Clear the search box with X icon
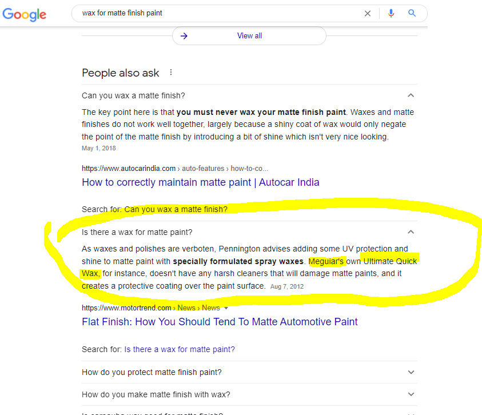This screenshot has width=482, height=415. pos(367,13)
